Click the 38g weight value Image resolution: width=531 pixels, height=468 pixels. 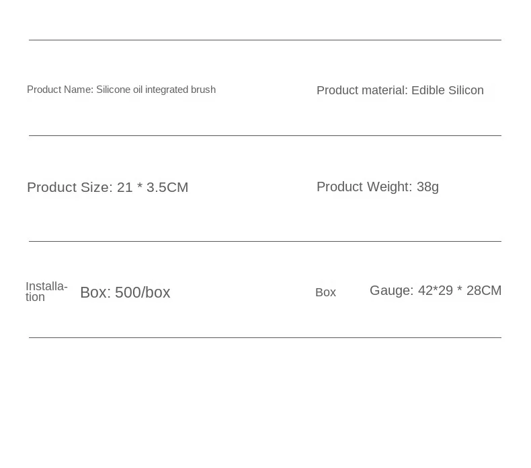click(427, 187)
